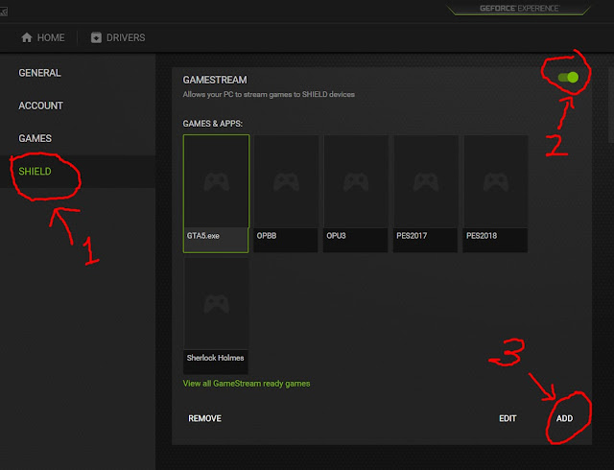Viewport: 614px width, 470px height.
Task: Open the HOME tab
Action: pyautogui.click(x=43, y=37)
